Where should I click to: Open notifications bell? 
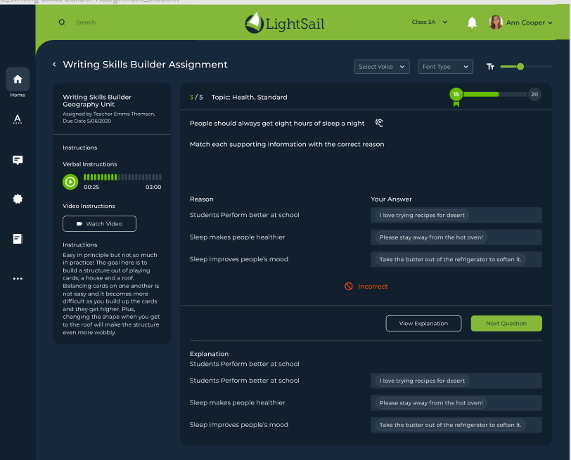[x=472, y=22]
